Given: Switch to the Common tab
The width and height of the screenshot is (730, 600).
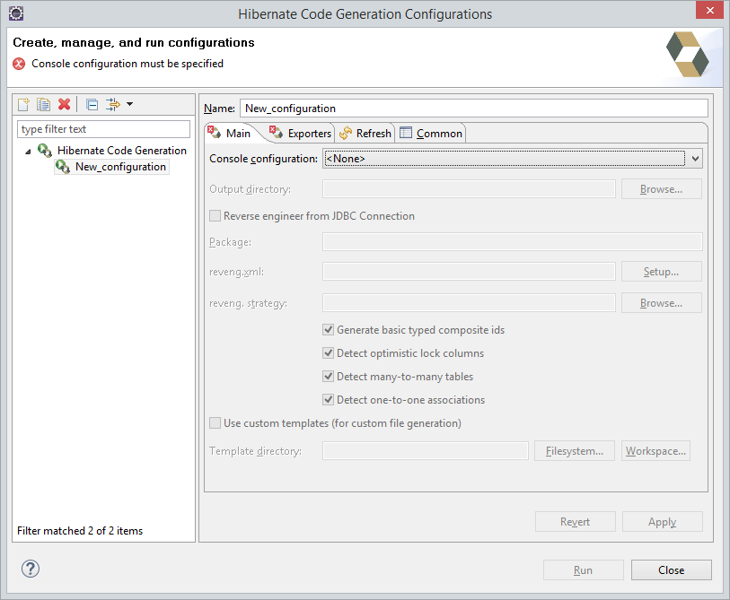Looking at the screenshot, I should coord(431,134).
